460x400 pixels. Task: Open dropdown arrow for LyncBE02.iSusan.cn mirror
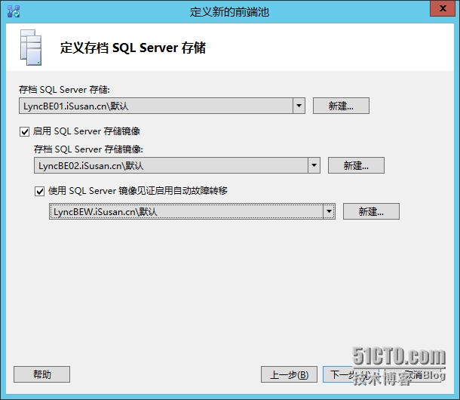click(314, 165)
